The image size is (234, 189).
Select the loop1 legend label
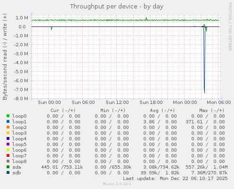click(x=19, y=122)
